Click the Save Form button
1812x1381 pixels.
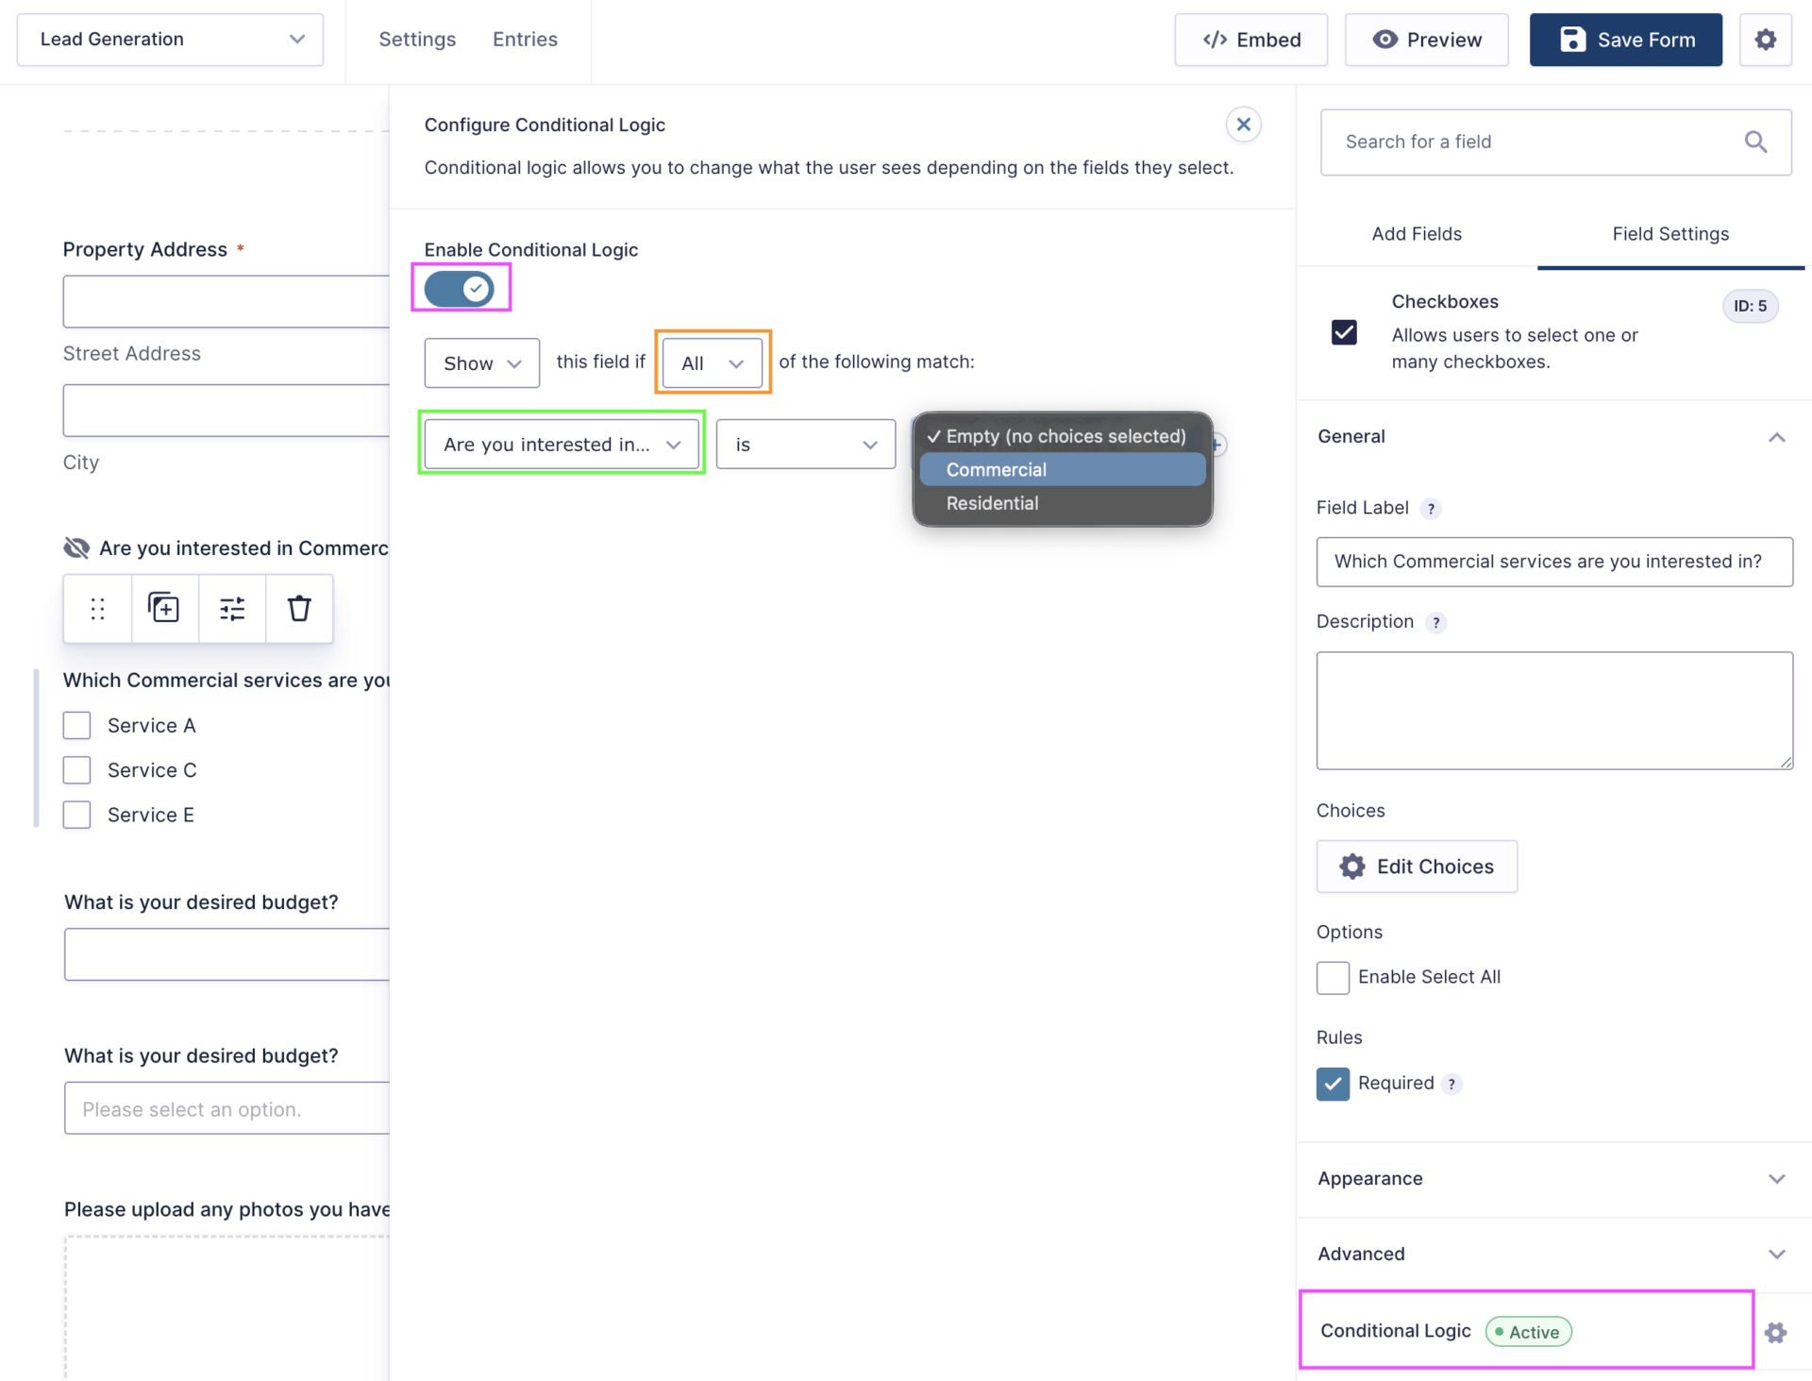(x=1625, y=40)
